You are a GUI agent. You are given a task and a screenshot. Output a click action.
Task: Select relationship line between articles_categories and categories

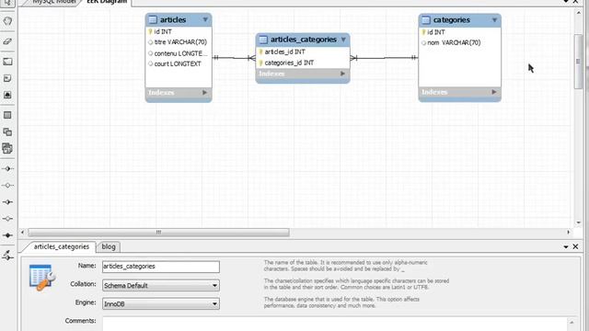tap(384, 58)
